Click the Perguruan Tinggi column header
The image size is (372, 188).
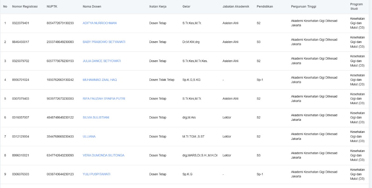pos(304,7)
